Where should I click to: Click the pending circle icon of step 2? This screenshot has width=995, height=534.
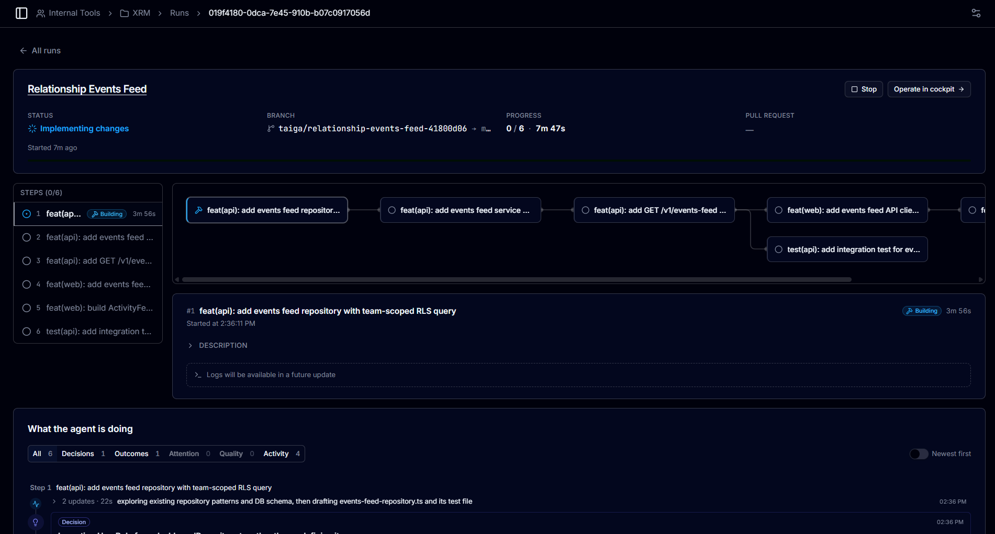click(27, 237)
